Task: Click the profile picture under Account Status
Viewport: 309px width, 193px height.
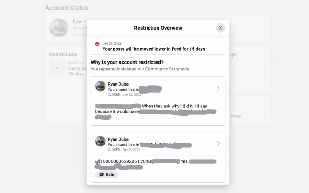Action: tap(59, 28)
